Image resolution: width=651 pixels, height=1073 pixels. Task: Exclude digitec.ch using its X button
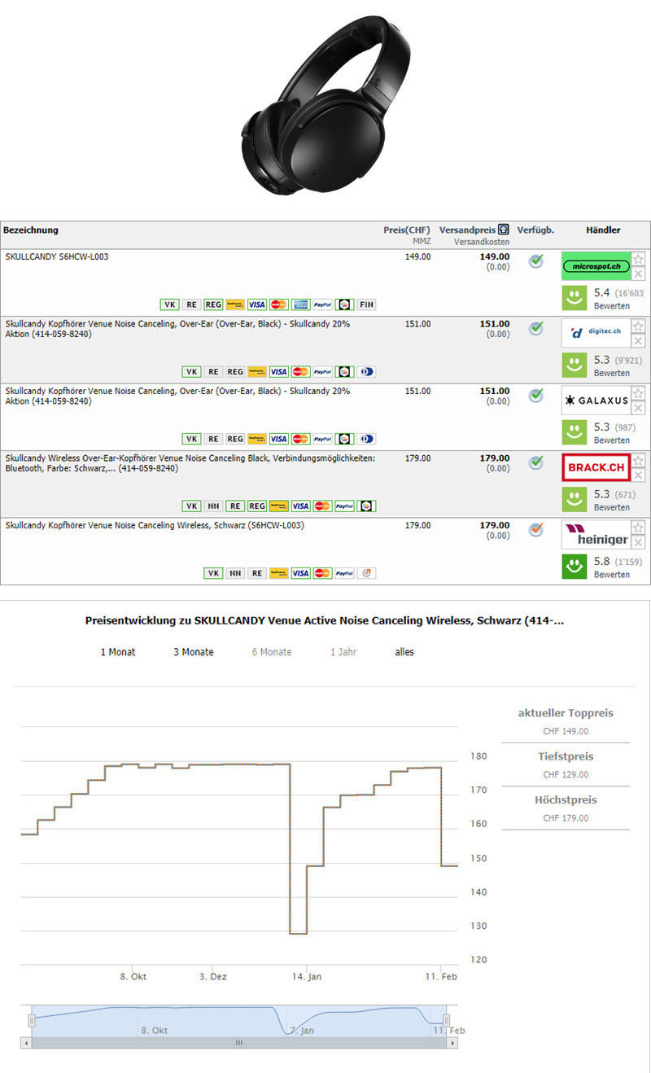[639, 341]
